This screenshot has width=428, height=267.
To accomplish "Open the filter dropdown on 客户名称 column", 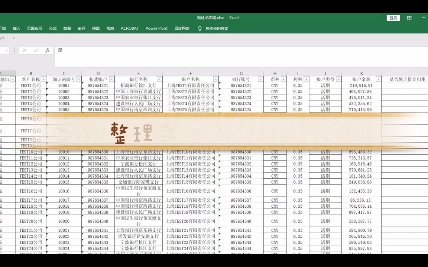I will pos(43,79).
